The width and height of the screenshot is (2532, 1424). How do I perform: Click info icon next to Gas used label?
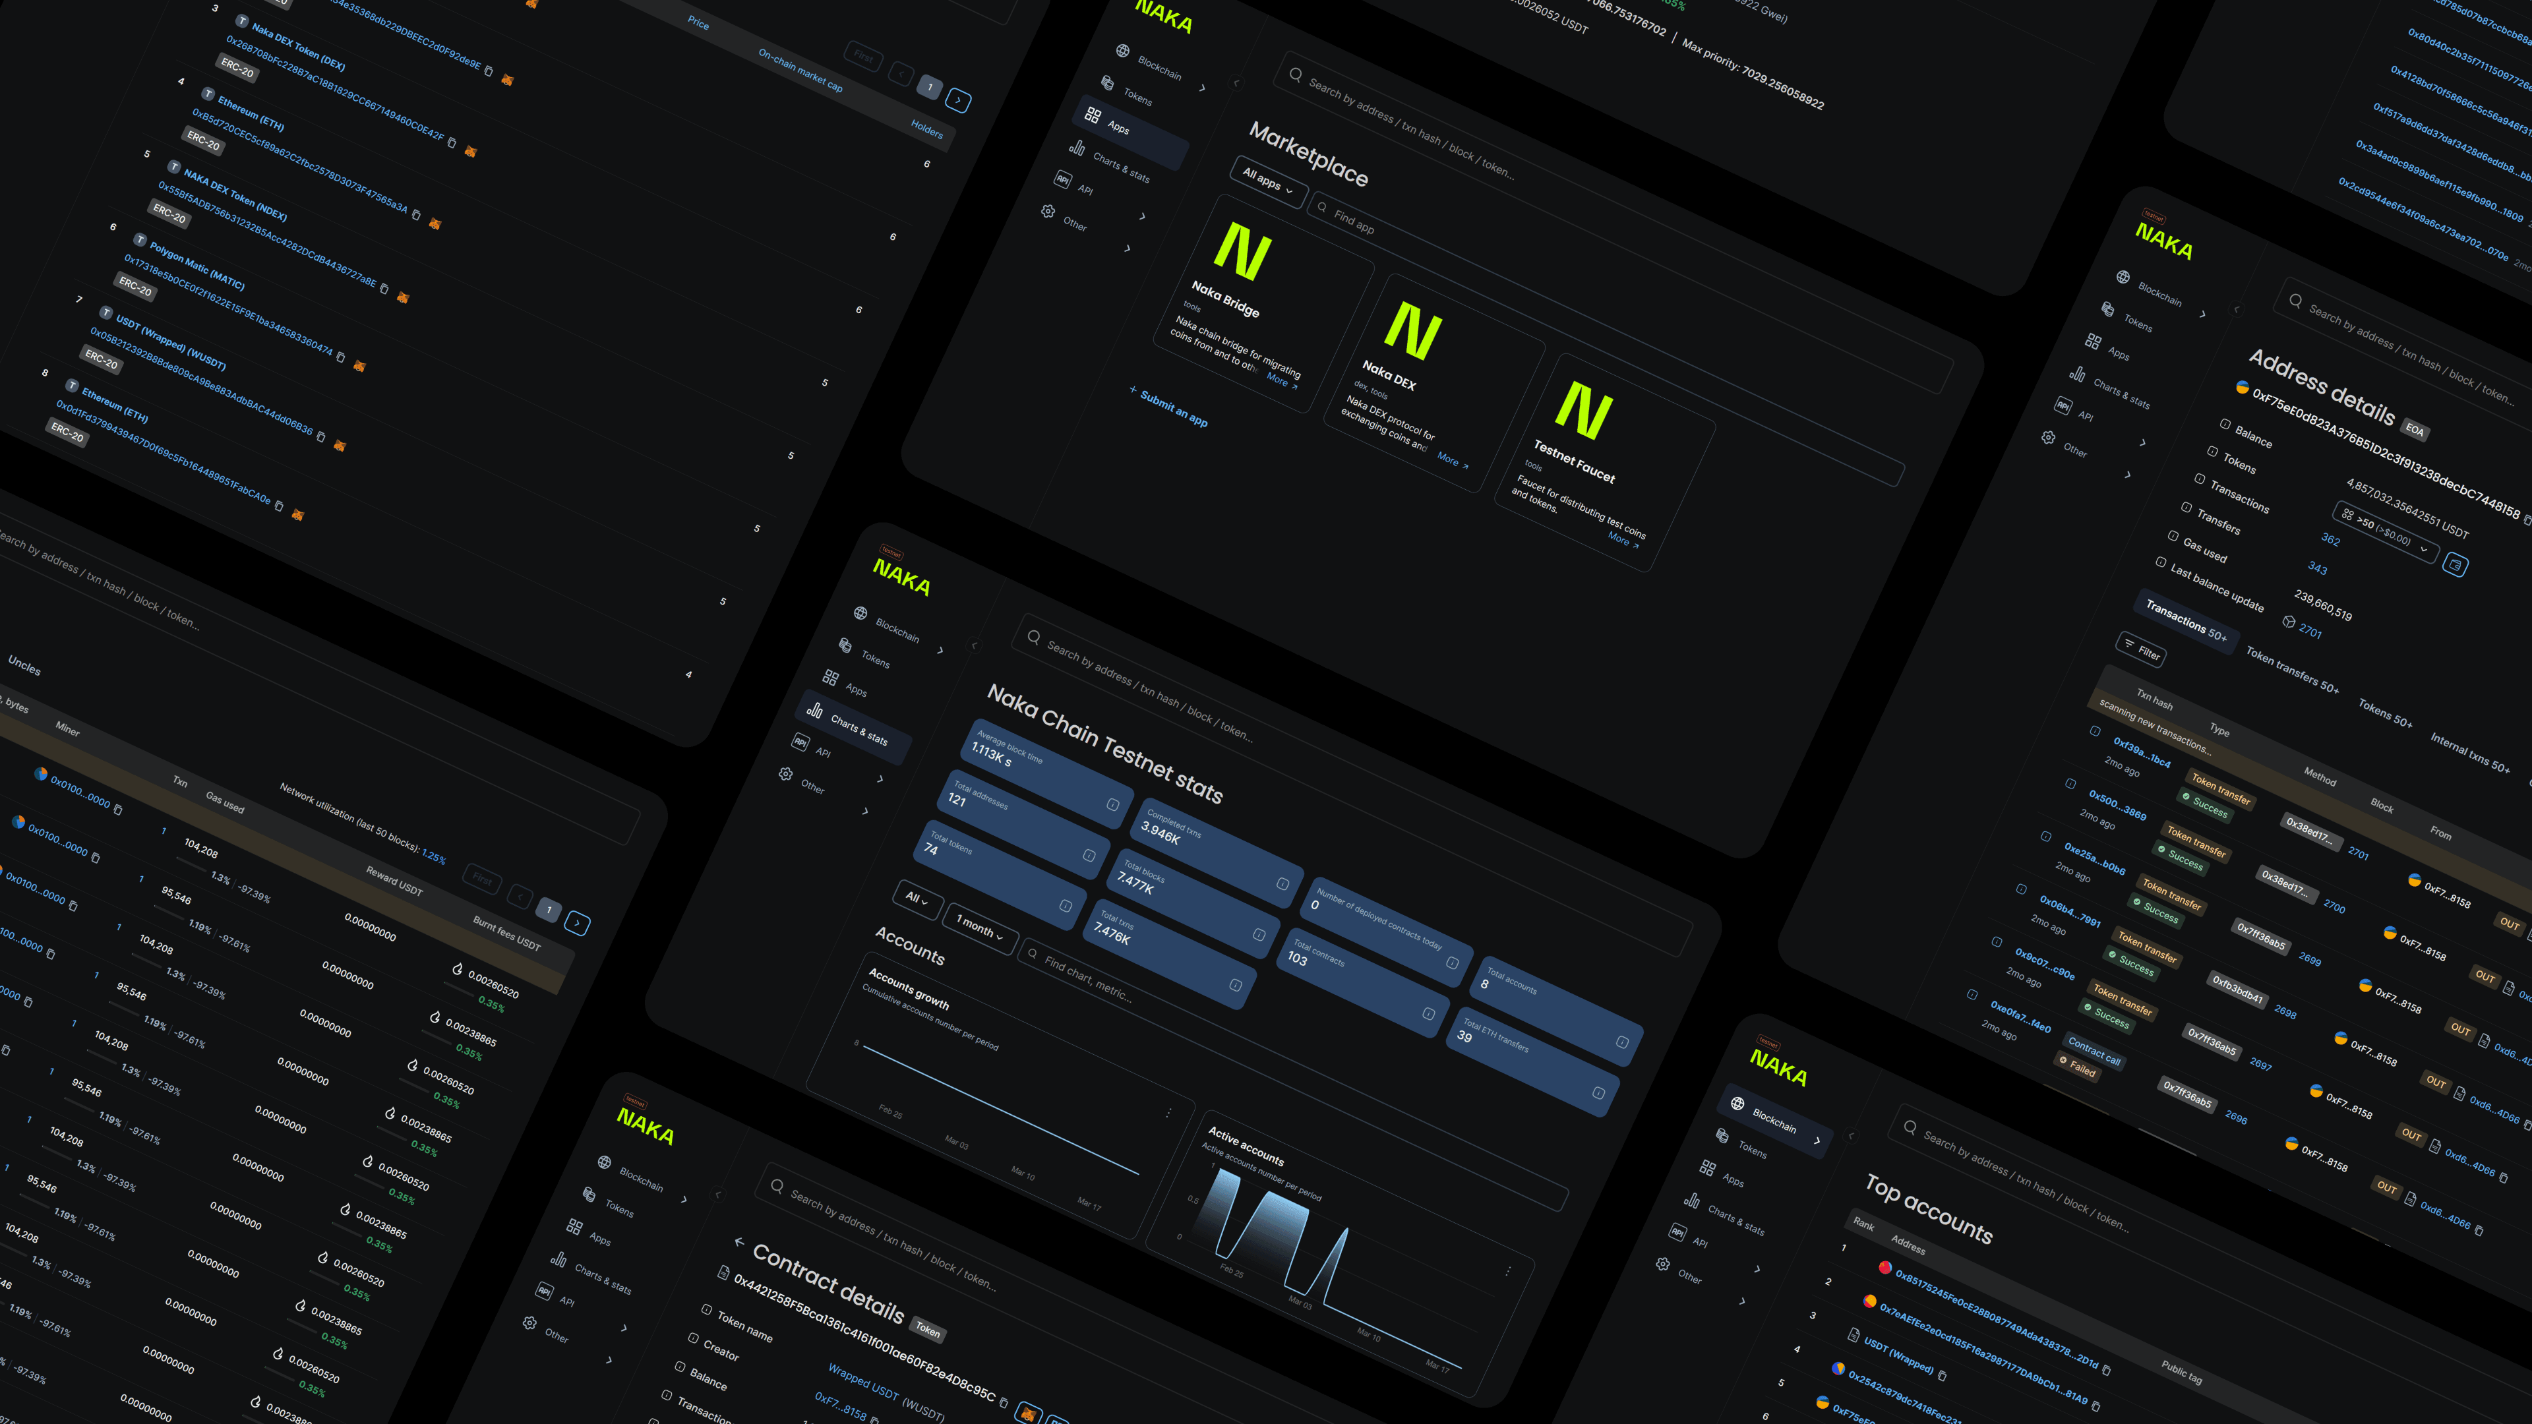[x=2173, y=535]
